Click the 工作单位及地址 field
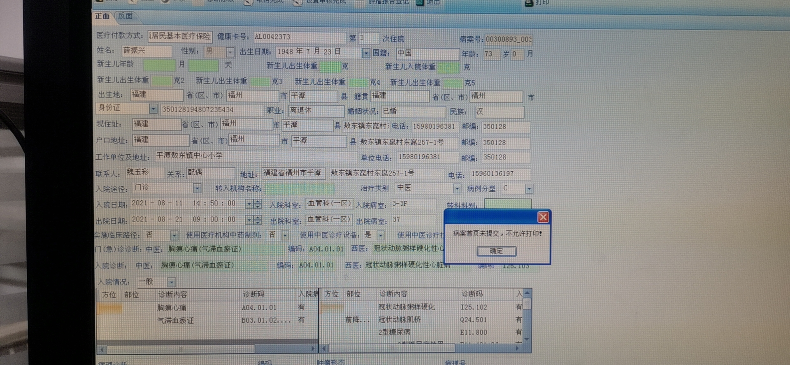The width and height of the screenshot is (790, 365). [256, 156]
